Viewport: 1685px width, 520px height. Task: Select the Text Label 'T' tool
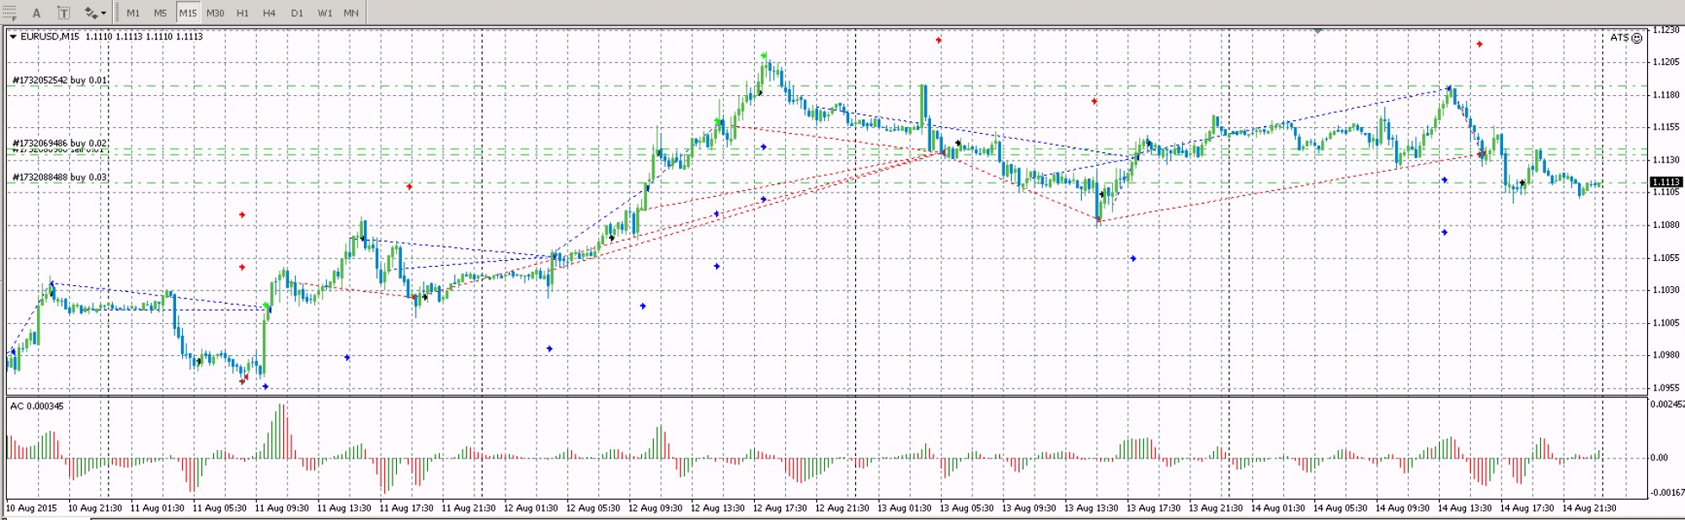[x=63, y=13]
